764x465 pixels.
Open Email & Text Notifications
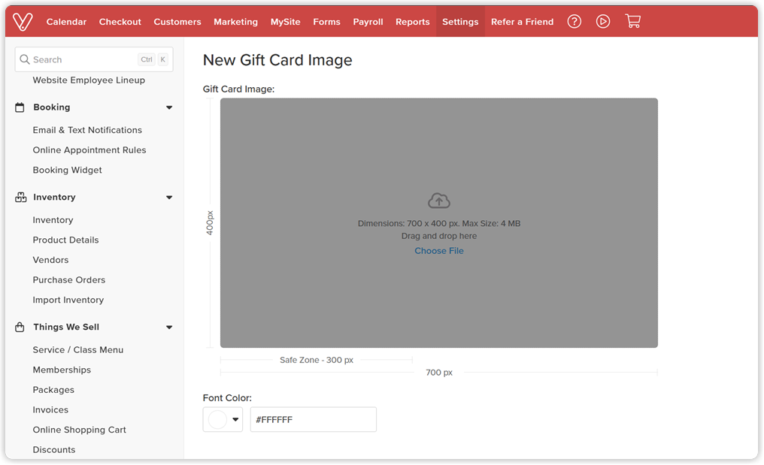tap(87, 130)
